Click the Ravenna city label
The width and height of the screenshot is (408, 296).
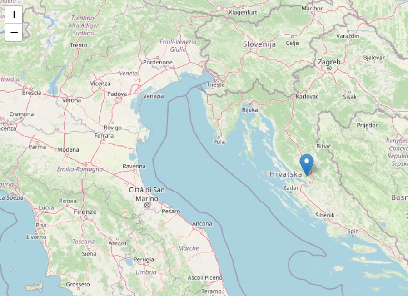tap(134, 166)
